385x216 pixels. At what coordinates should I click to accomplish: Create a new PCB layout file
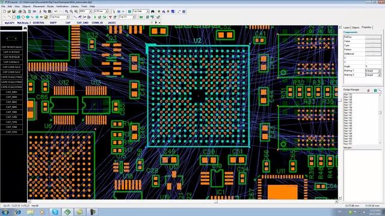click(x=4, y=11)
